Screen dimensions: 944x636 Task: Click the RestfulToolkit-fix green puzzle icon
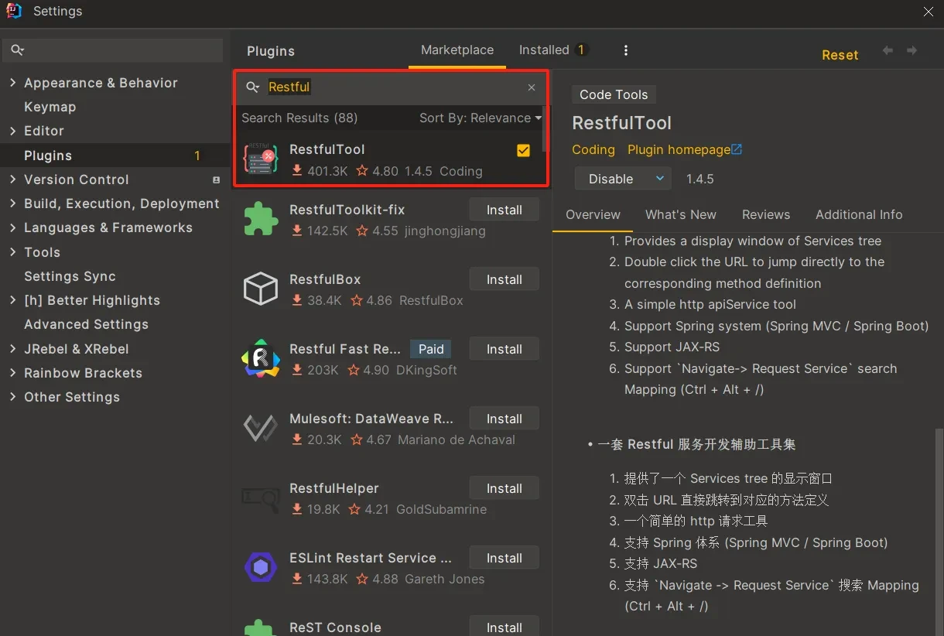(260, 220)
